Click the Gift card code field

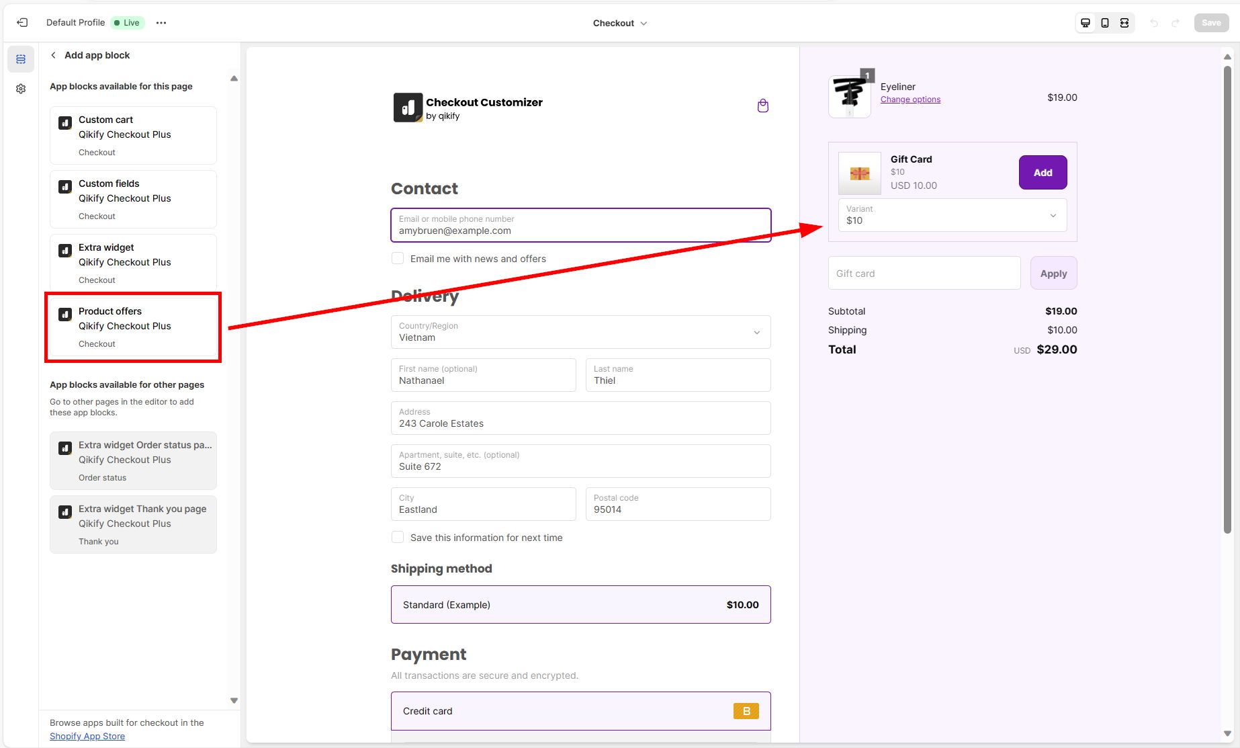tap(924, 273)
